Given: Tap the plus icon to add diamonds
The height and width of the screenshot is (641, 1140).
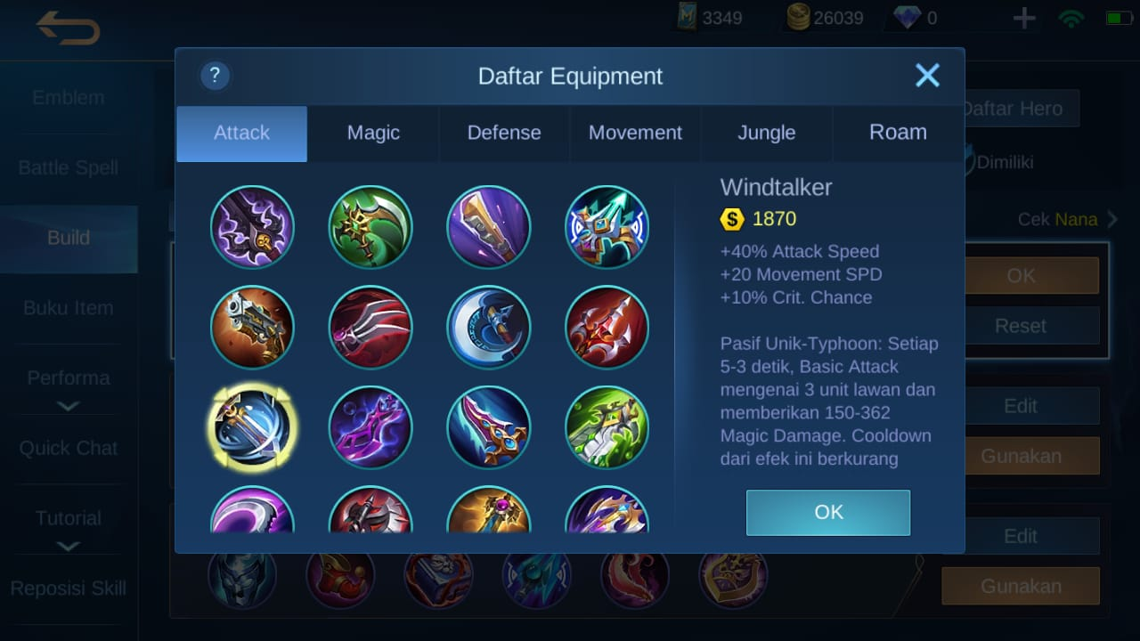Looking at the screenshot, I should 1024,18.
